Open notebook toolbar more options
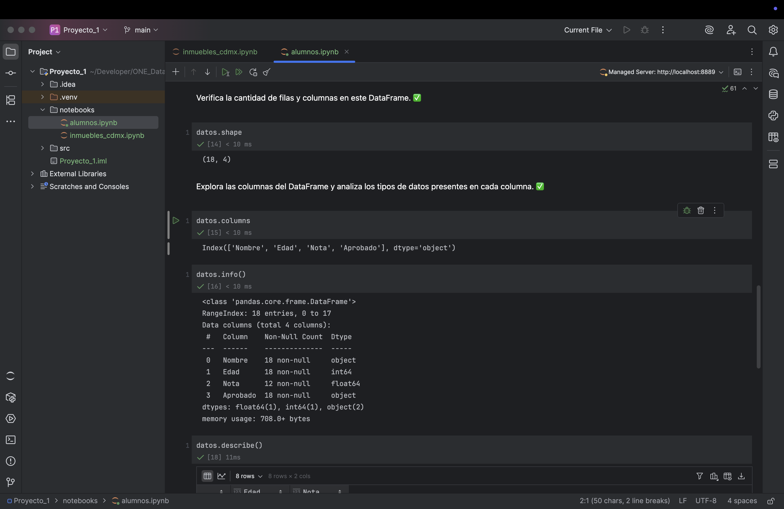The width and height of the screenshot is (784, 509). pyautogui.click(x=751, y=72)
